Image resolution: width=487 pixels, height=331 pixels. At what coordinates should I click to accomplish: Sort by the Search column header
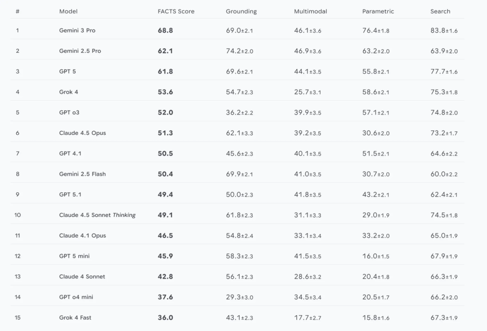[x=440, y=12]
